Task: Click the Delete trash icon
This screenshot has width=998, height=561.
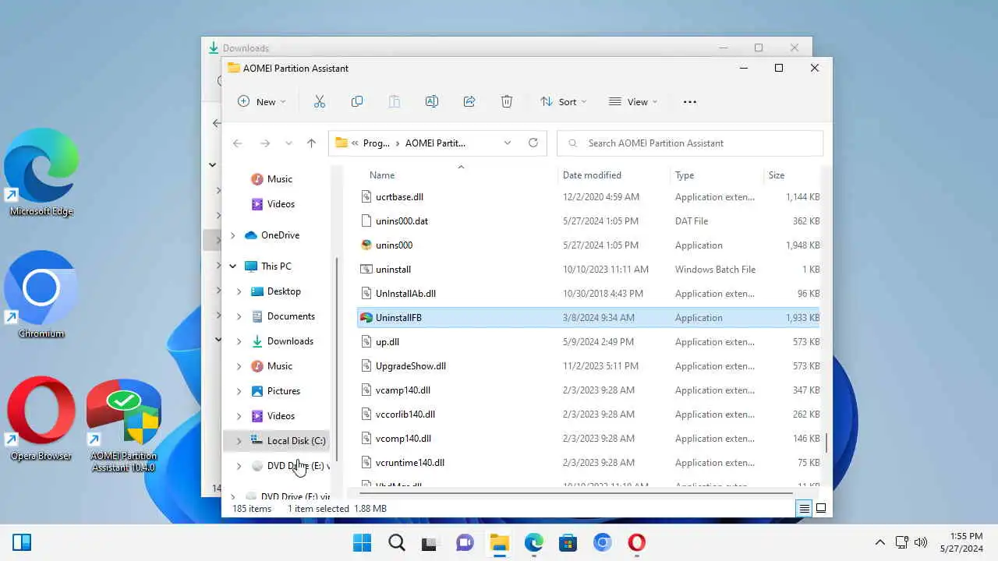Action: (x=507, y=101)
